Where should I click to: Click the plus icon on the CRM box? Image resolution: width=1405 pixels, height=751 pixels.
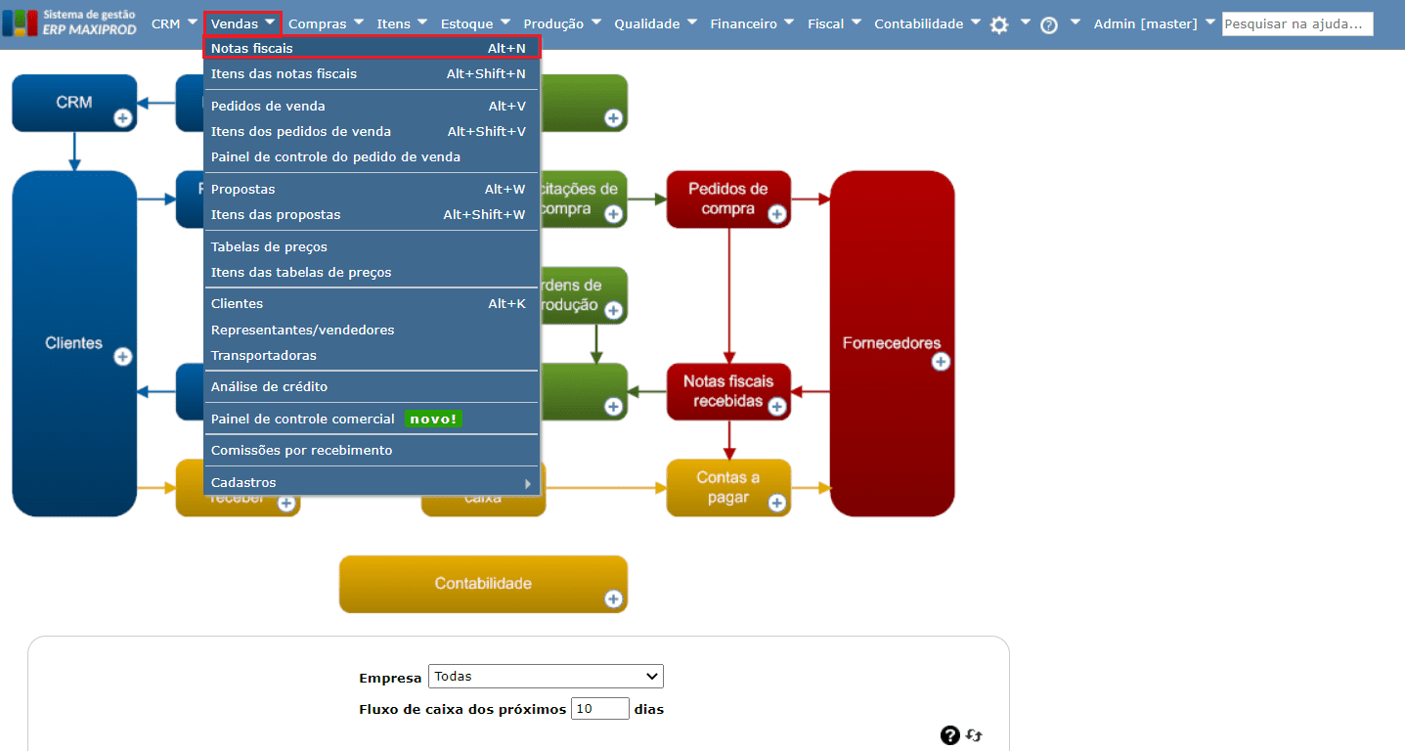[x=122, y=119]
